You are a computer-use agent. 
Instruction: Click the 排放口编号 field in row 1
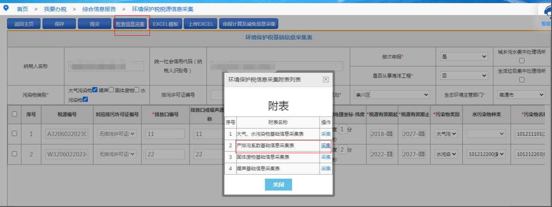[165, 134]
